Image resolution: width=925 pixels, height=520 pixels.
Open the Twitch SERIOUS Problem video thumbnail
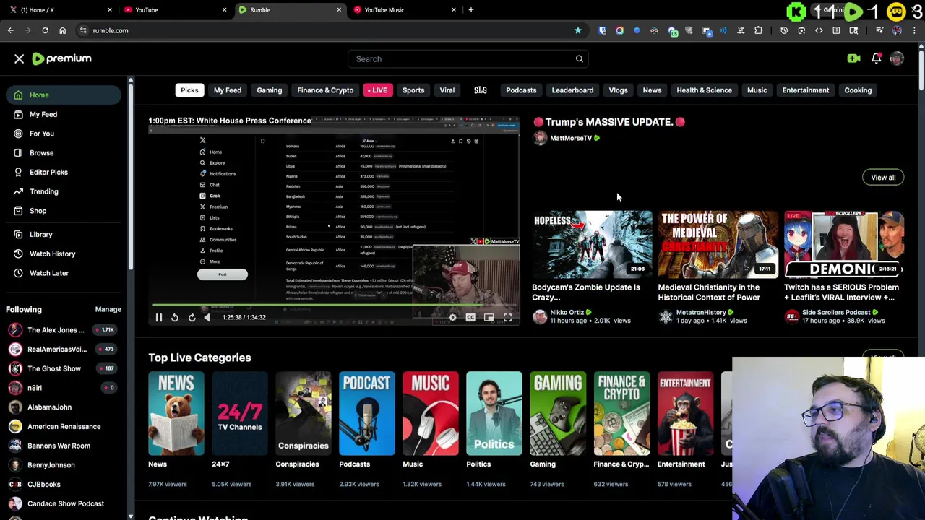coord(844,244)
